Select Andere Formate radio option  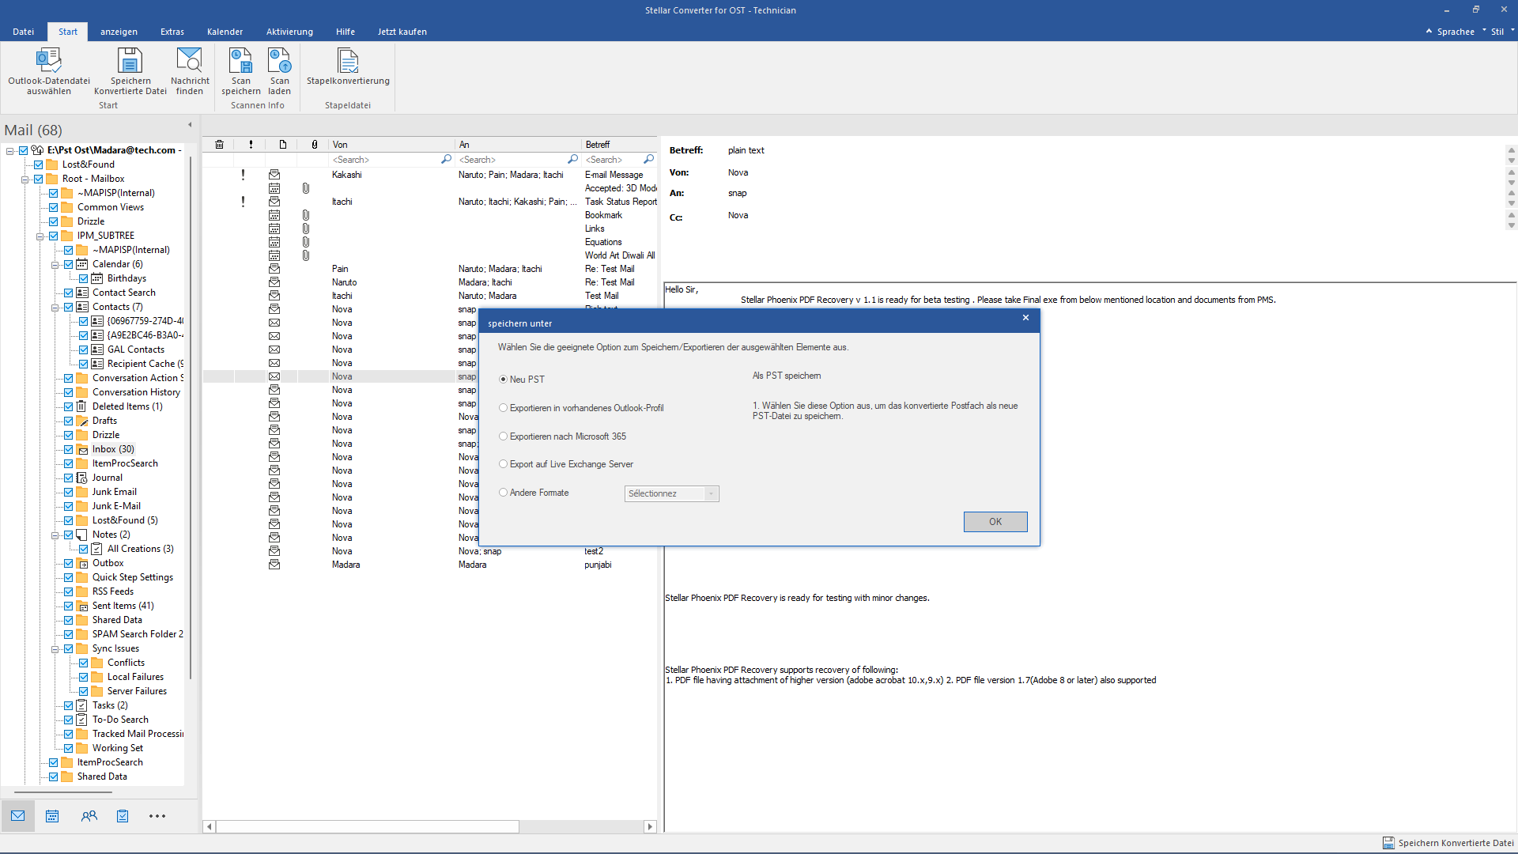tap(503, 493)
